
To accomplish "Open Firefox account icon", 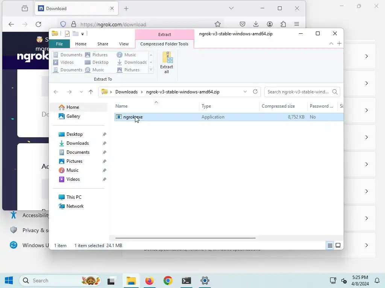I will tap(270, 24).
